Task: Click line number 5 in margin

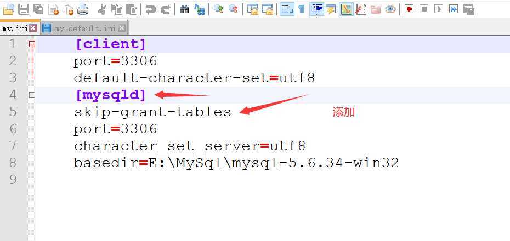Action: tap(13, 112)
